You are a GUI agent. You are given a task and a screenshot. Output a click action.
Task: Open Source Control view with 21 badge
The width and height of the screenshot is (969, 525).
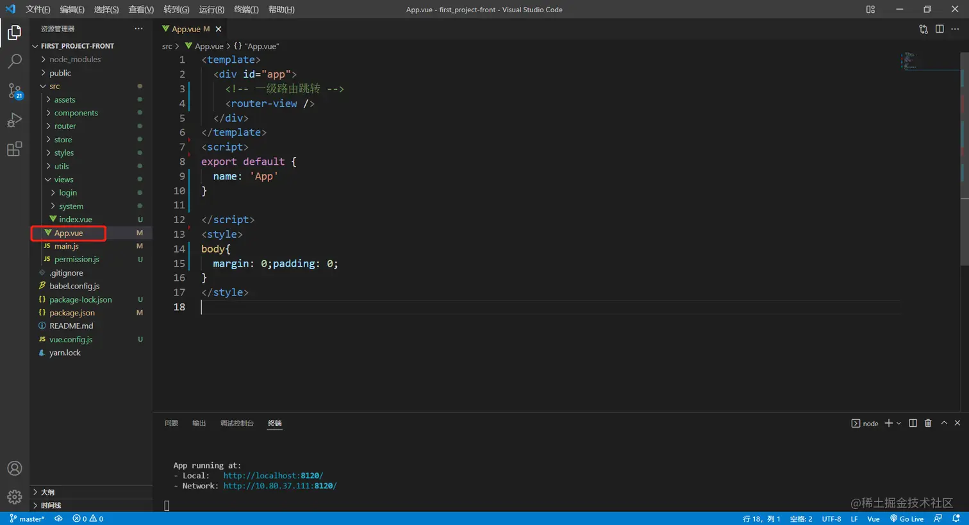point(14,91)
